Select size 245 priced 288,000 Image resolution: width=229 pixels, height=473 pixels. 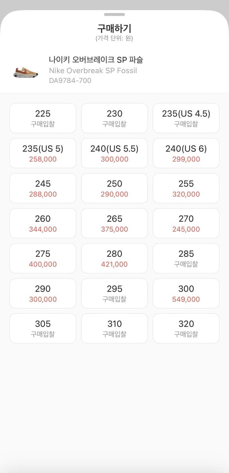(x=43, y=188)
